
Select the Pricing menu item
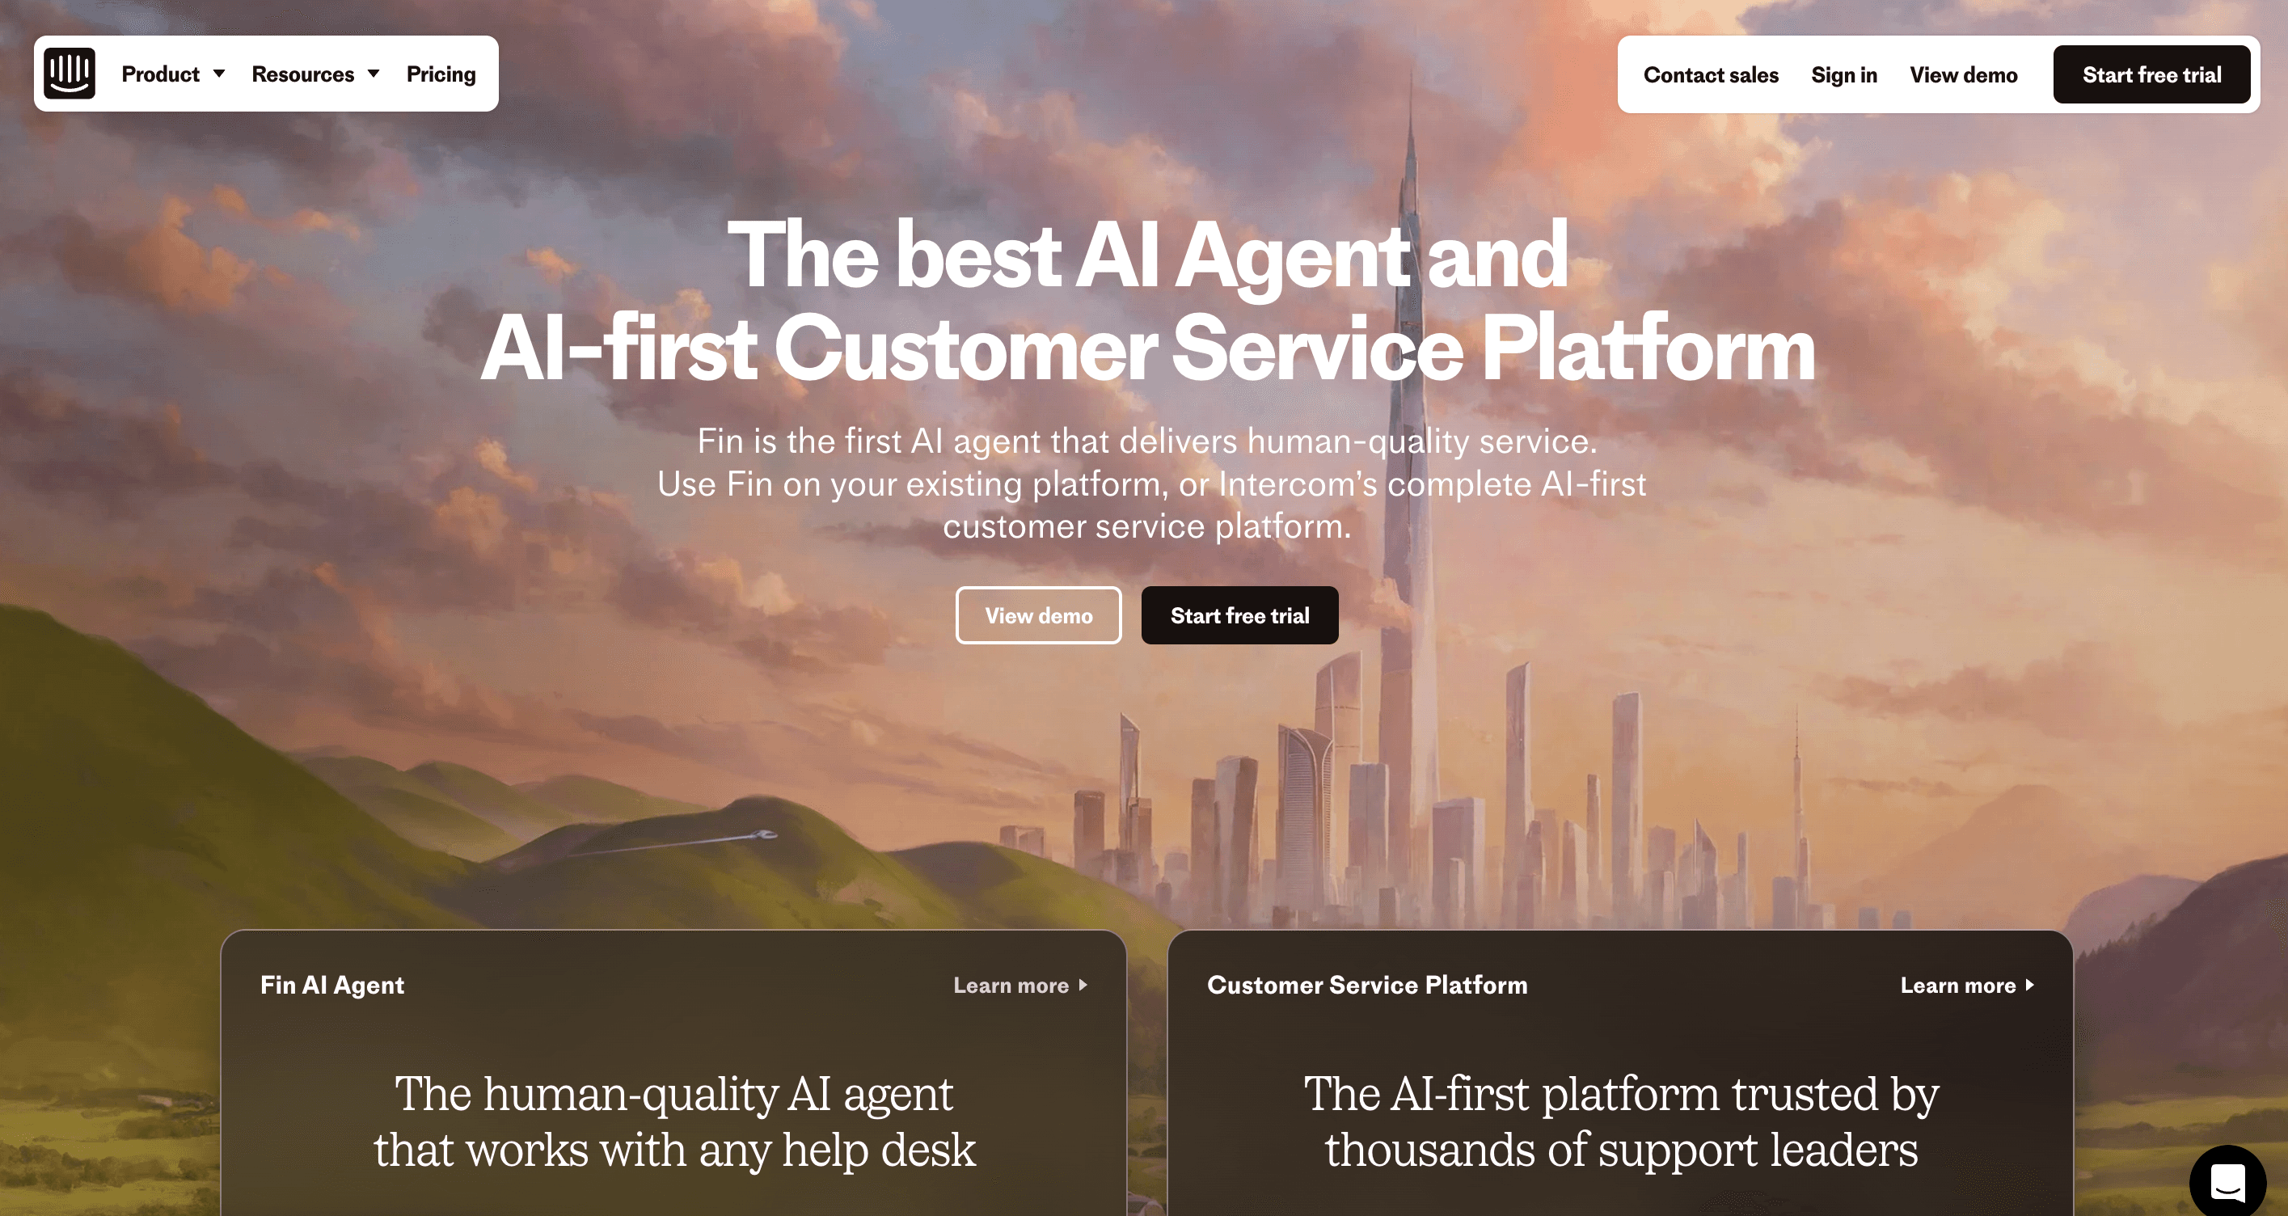click(441, 73)
